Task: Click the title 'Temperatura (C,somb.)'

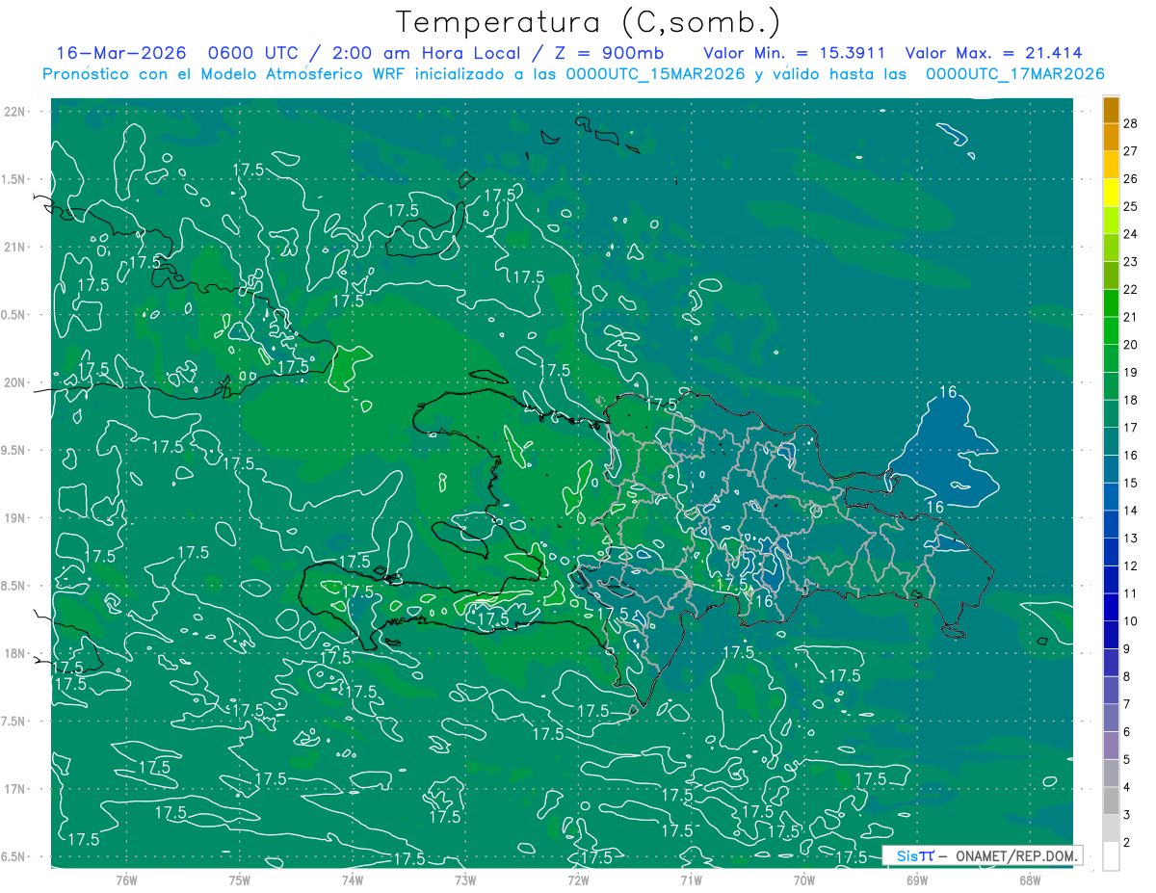Action: 589,22
